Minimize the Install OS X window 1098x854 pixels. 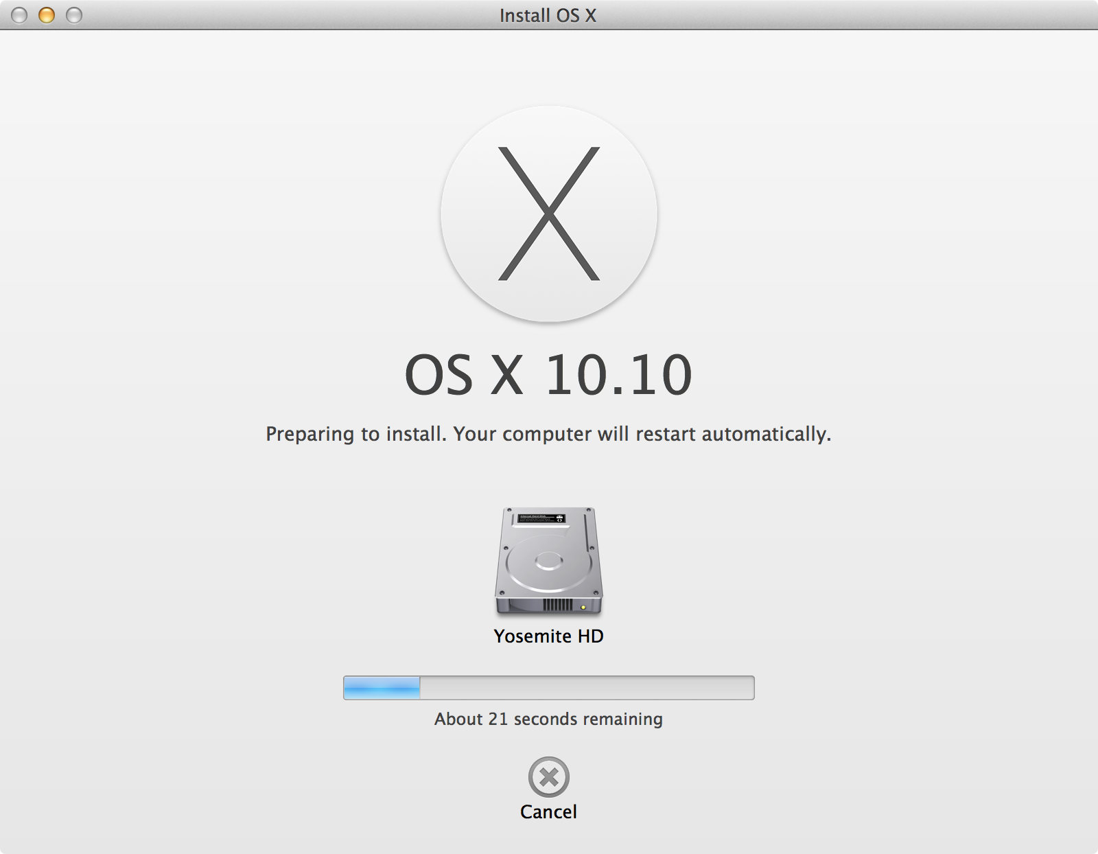pos(47,15)
